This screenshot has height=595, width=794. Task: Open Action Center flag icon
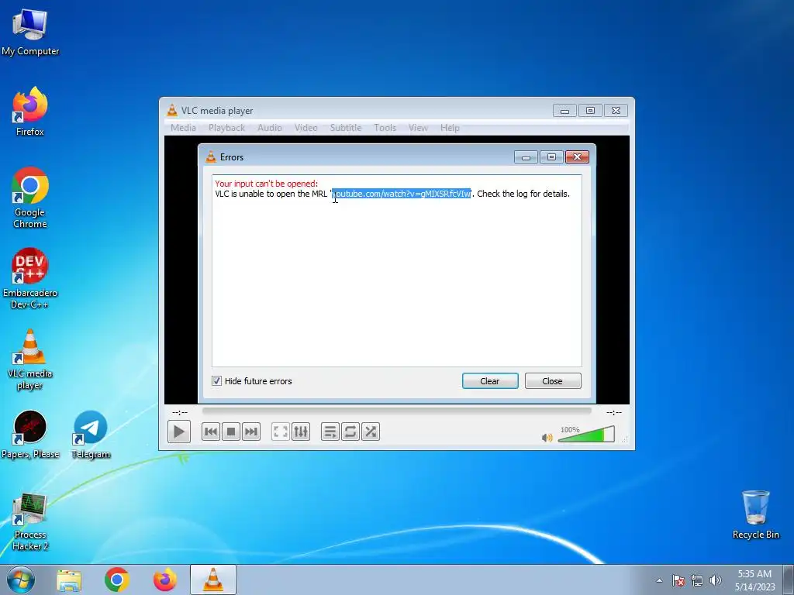tap(678, 580)
